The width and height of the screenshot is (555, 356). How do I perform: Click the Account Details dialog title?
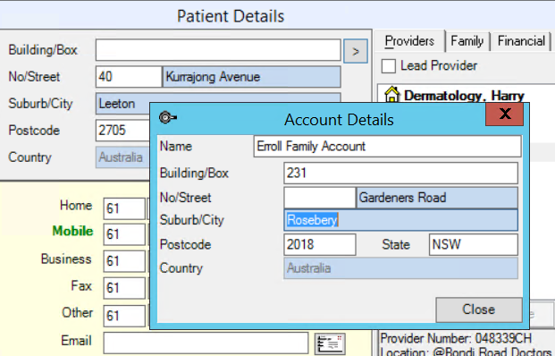(339, 120)
